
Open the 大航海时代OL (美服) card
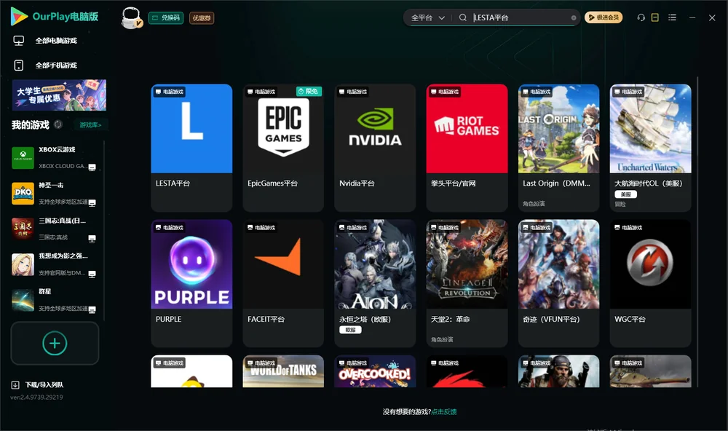tap(650, 148)
